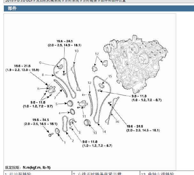Click callout number 4 sprocket label

pyautogui.click(x=59, y=113)
